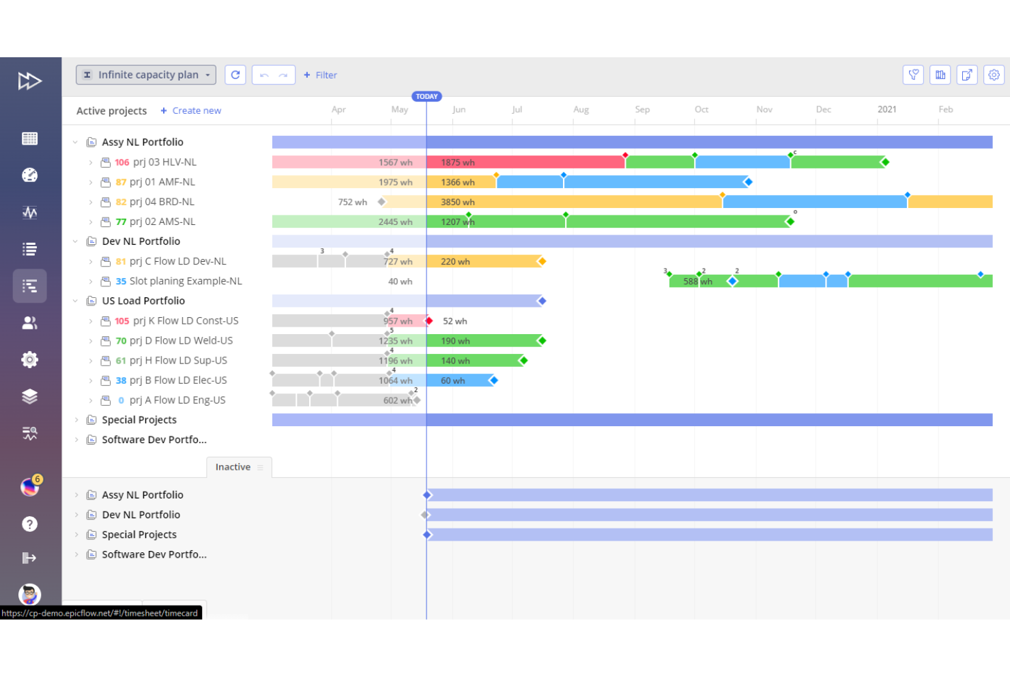Expand the Special Projects portfolio
Viewport: 1010px width, 673px height.
pos(76,419)
